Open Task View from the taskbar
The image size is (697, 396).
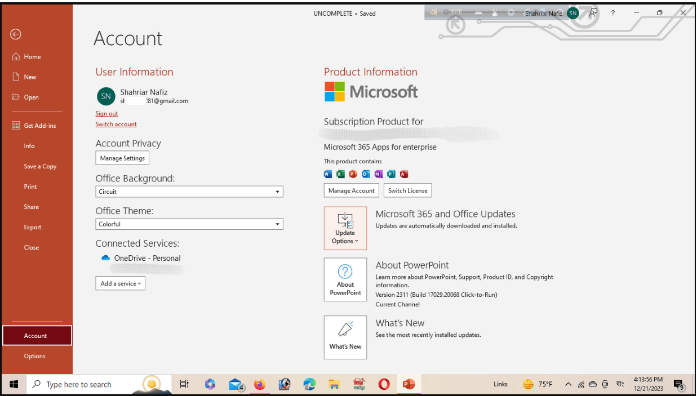tap(184, 384)
